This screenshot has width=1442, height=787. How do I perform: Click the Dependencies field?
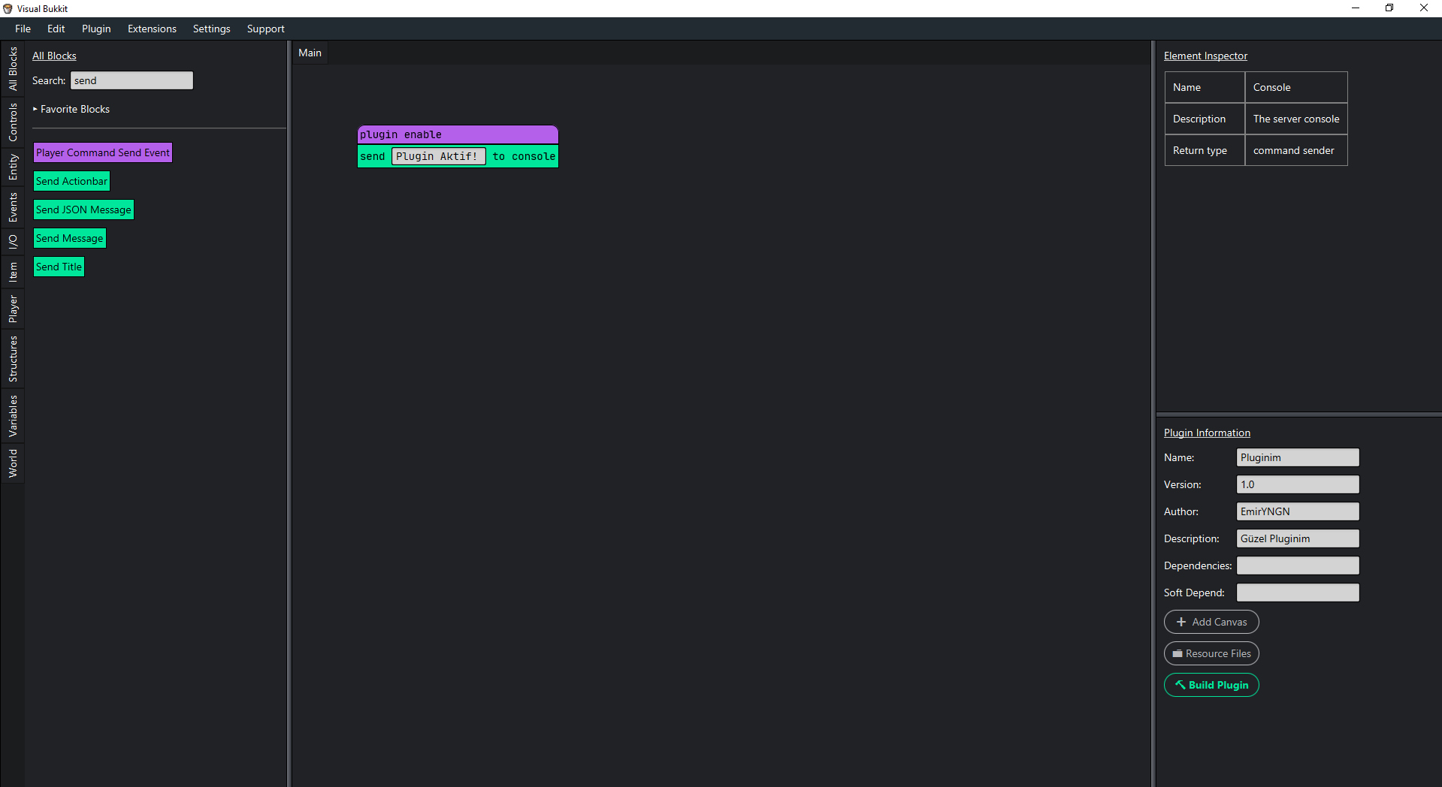pos(1298,565)
